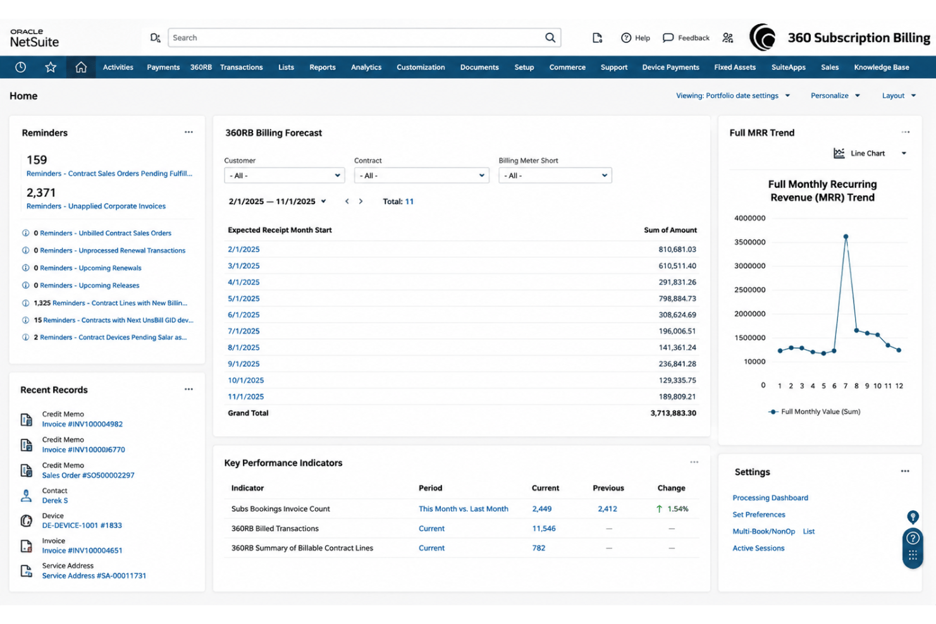Open the 5/1/2025 forecast row link
936x624 pixels.
[243, 298]
